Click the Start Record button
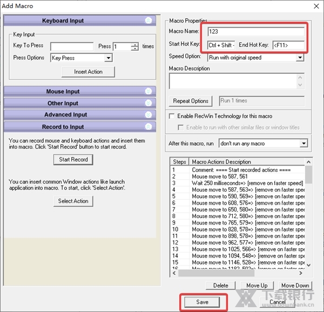324x312 pixels. tap(73, 159)
